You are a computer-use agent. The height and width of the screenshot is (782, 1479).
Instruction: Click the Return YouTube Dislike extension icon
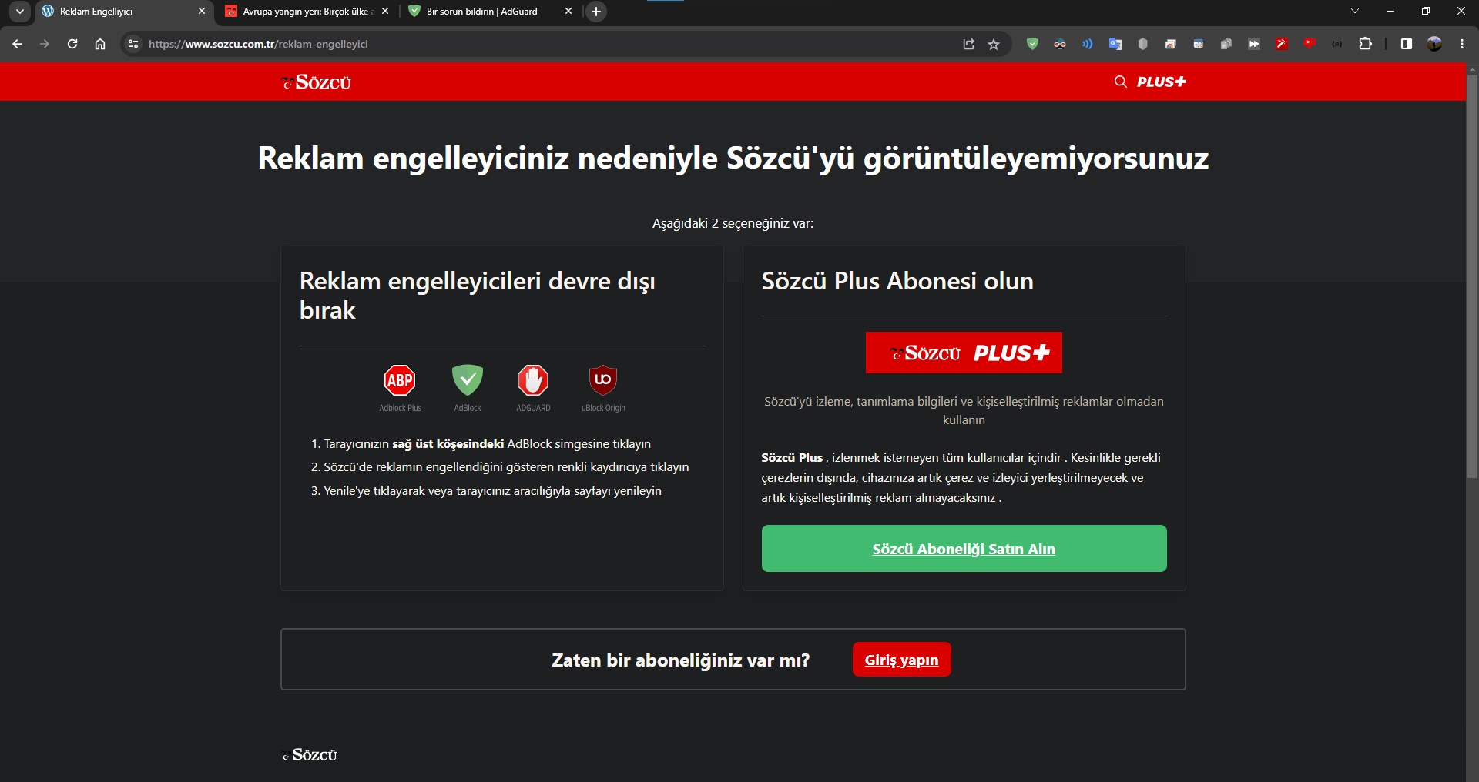pos(1308,44)
